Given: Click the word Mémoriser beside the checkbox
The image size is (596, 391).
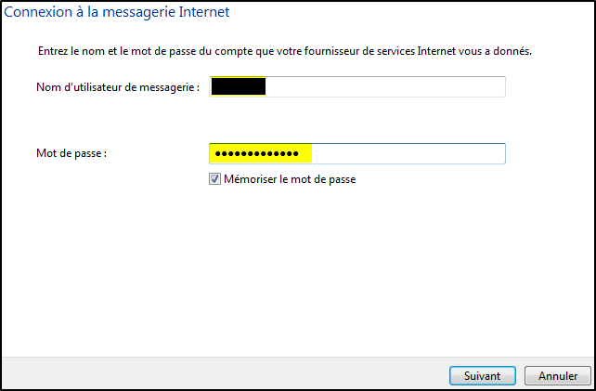Looking at the screenshot, I should point(251,179).
